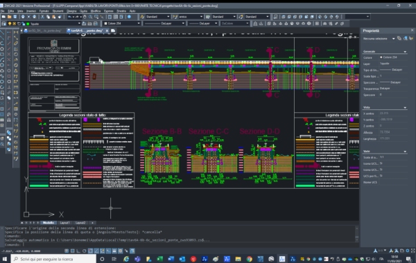Collapse the Generale section in Proprietà
This screenshot has height=263, width=416.
point(405,52)
